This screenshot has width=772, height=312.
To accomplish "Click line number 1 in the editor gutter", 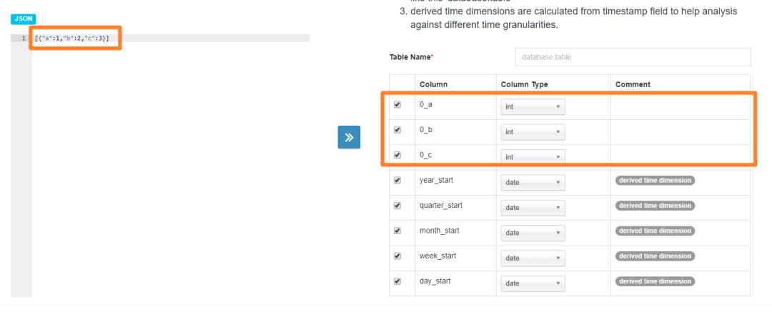I will pyautogui.click(x=24, y=38).
